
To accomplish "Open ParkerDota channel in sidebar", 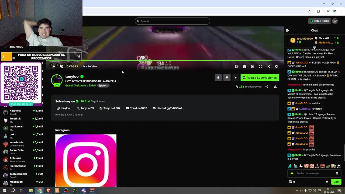I will 23,151.
